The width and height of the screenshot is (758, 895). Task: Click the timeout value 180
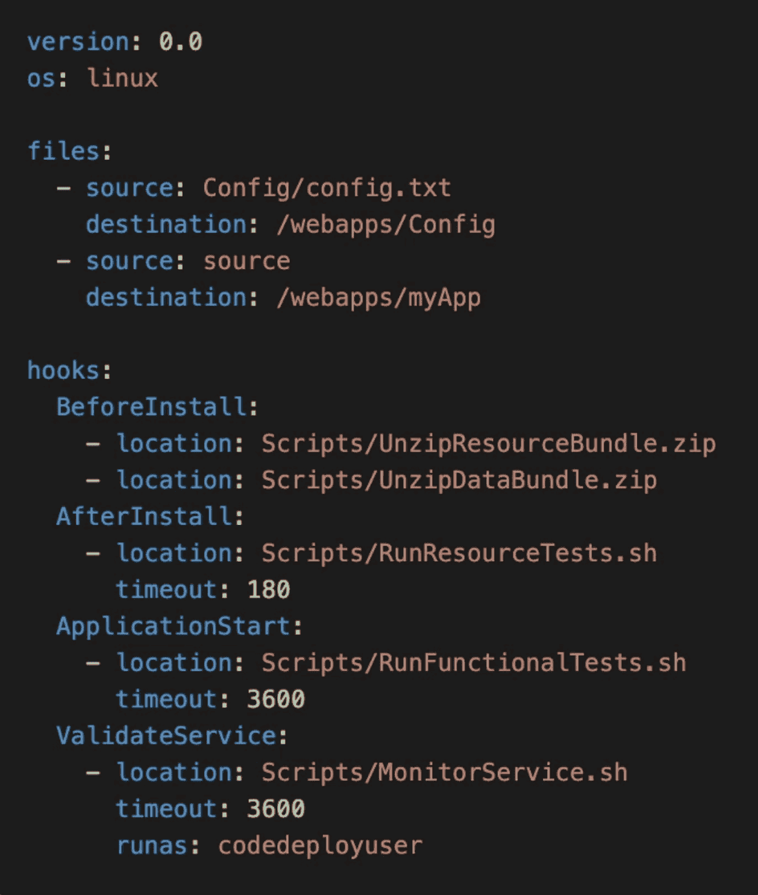click(x=268, y=590)
